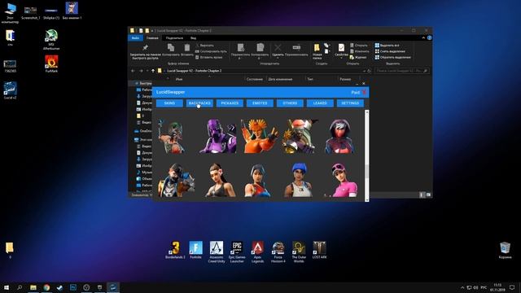
Task: Open Chrome from the taskbar
Action: [46, 287]
